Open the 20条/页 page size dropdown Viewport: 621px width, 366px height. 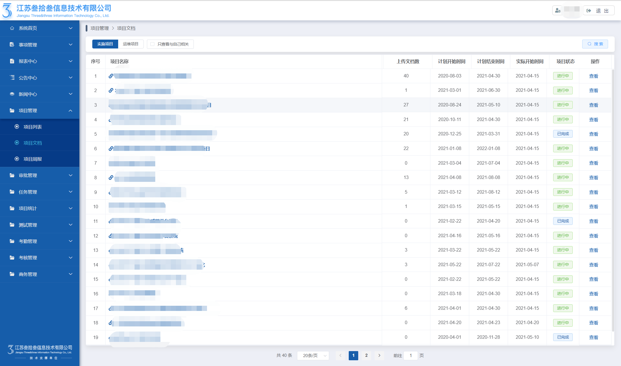(313, 356)
